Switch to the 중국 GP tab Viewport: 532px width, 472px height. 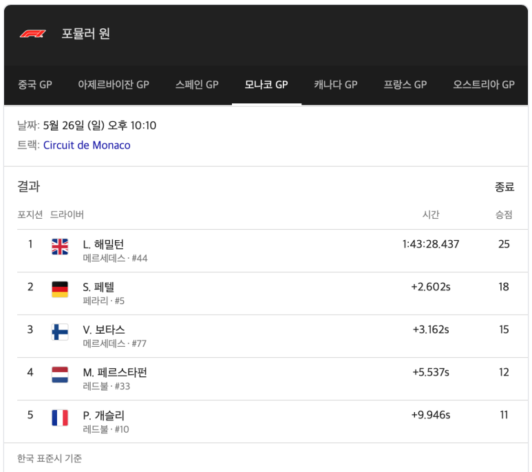[x=35, y=85]
